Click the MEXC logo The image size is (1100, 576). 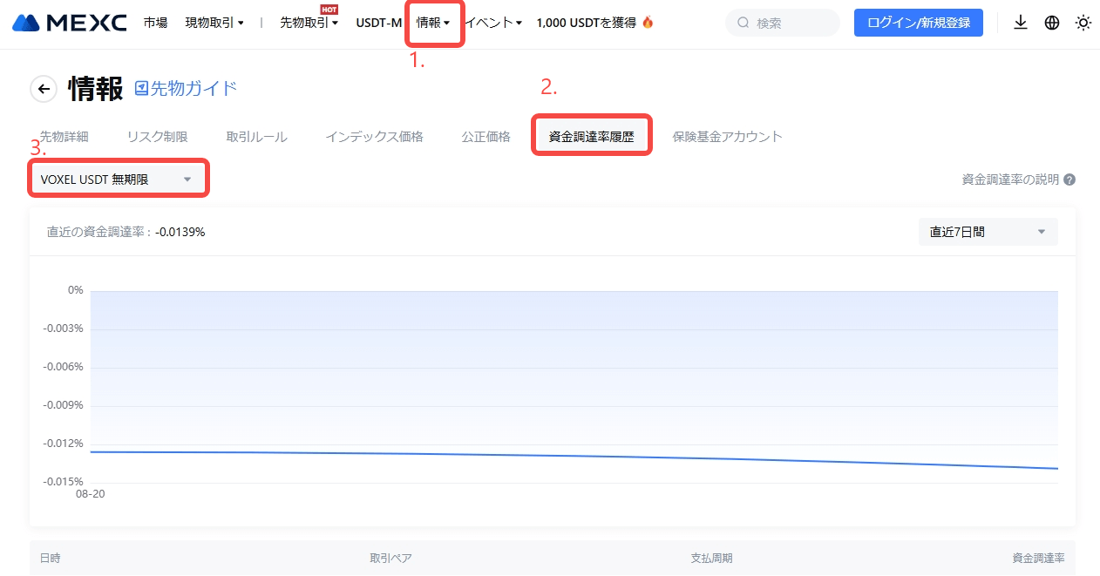pyautogui.click(x=70, y=23)
